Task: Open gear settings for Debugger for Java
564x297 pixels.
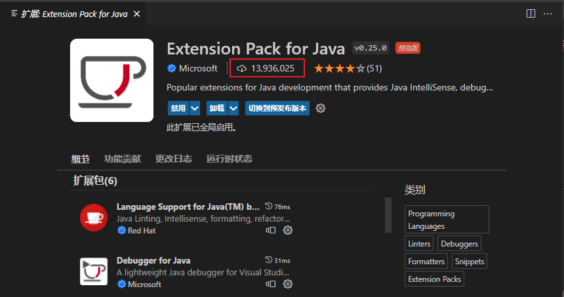Action: coord(288,284)
